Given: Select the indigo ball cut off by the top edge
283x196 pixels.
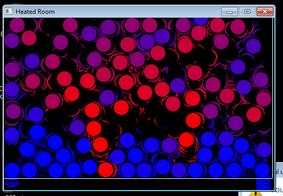Looking at the screenshot, I should click(x=201, y=21).
